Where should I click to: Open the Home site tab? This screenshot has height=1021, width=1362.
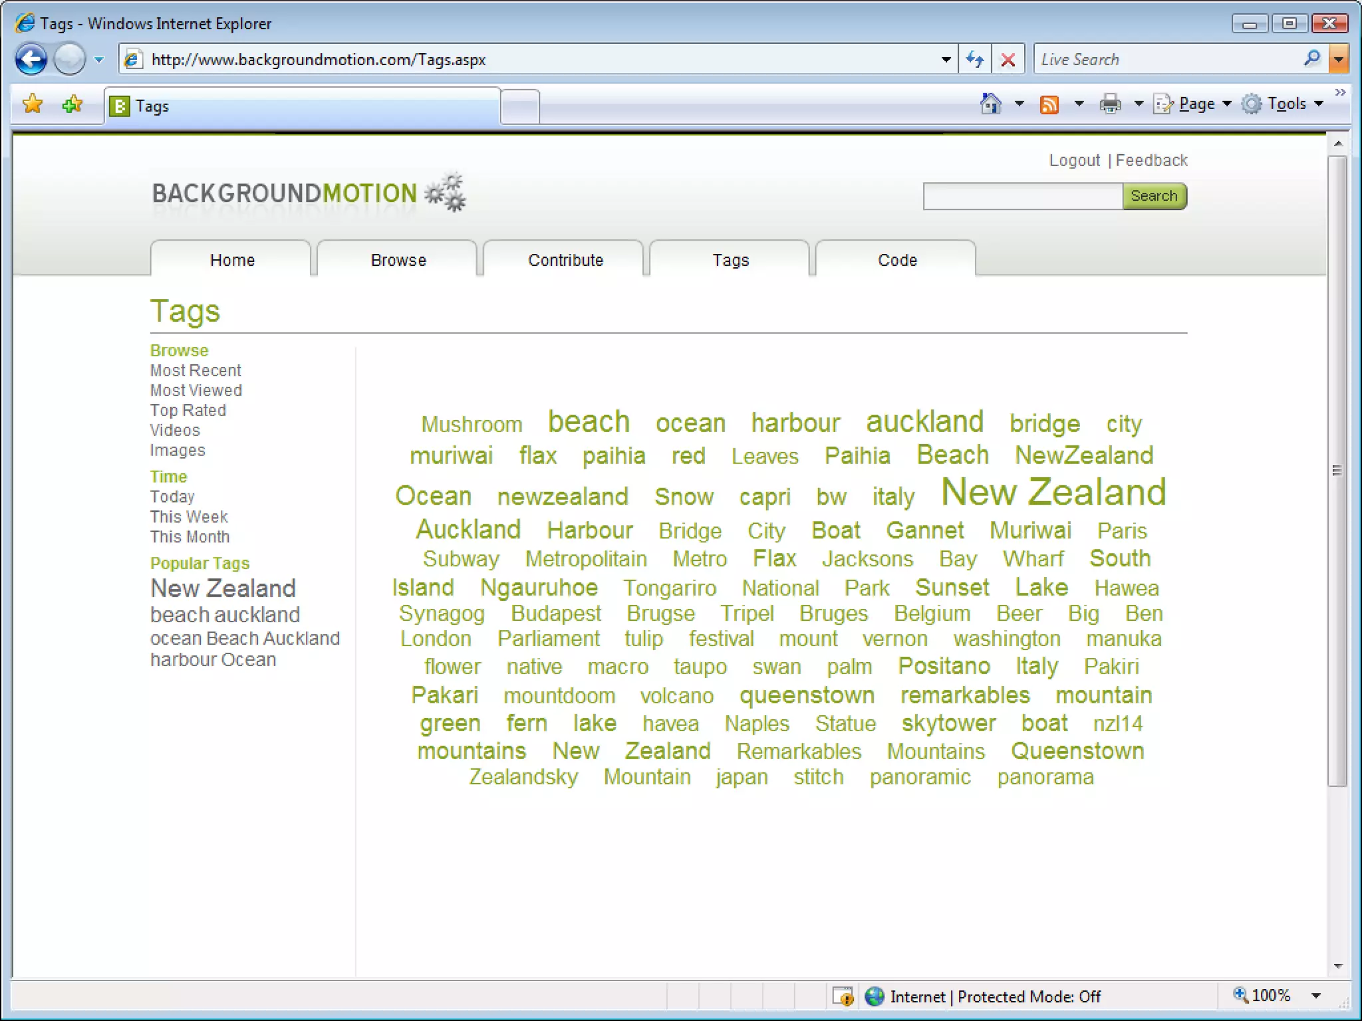pos(231,259)
